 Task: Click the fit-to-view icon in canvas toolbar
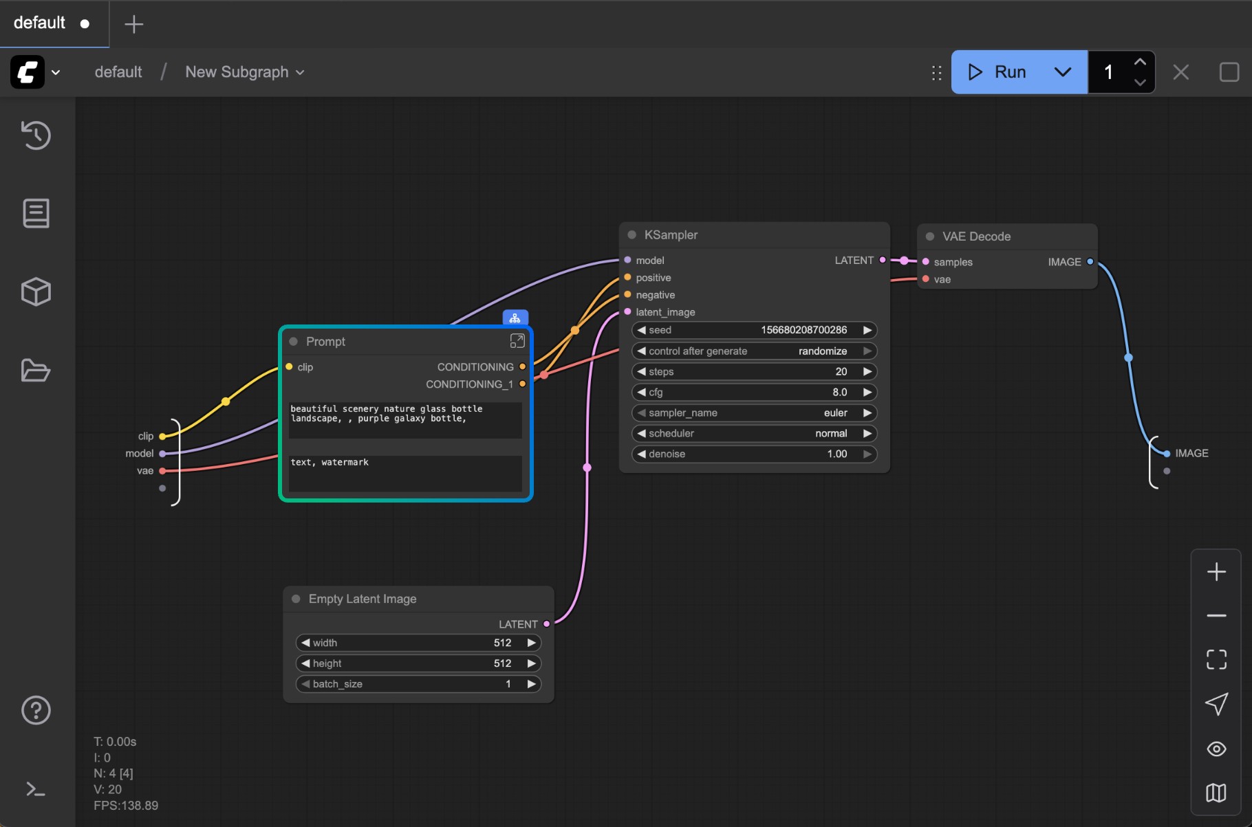coord(1216,659)
